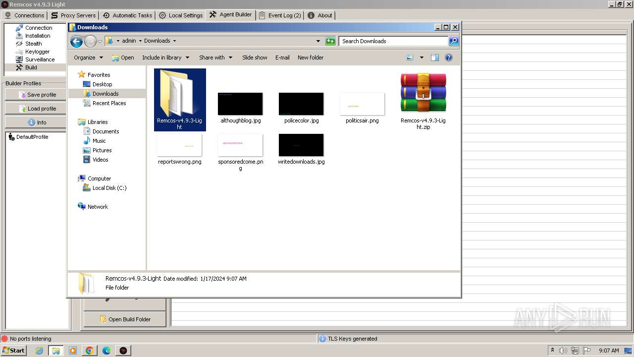Click the admin breadcrumb in the address bar

point(129,41)
